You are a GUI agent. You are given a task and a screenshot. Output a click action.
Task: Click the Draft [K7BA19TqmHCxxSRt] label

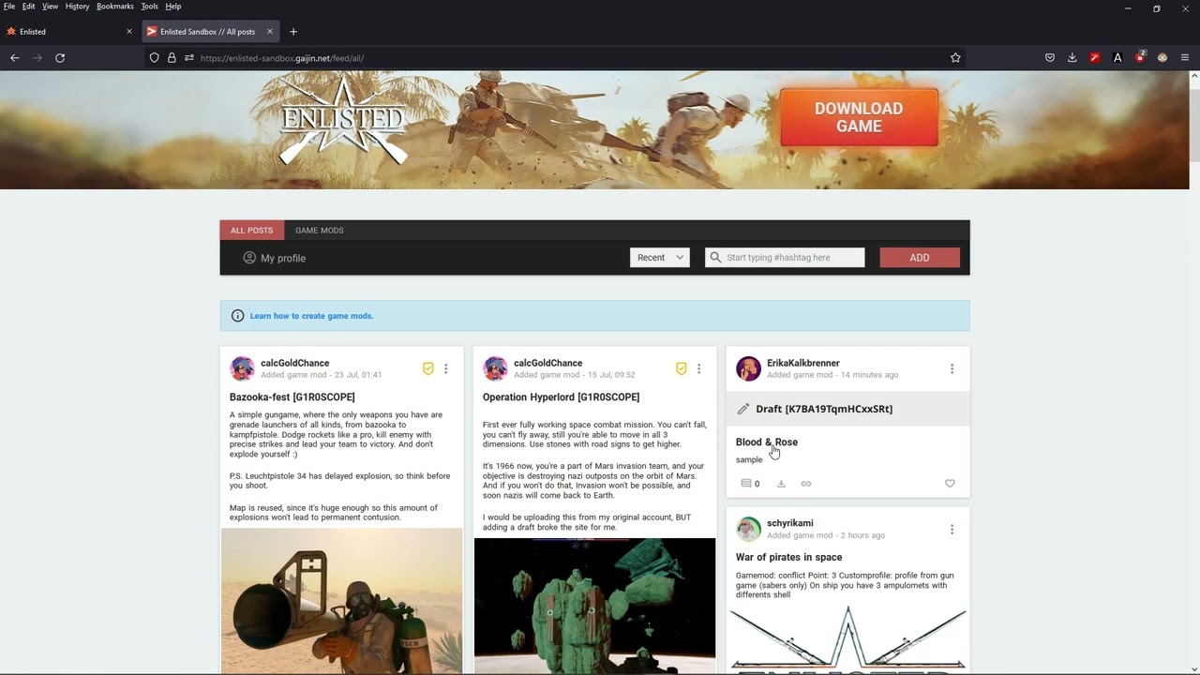(824, 409)
